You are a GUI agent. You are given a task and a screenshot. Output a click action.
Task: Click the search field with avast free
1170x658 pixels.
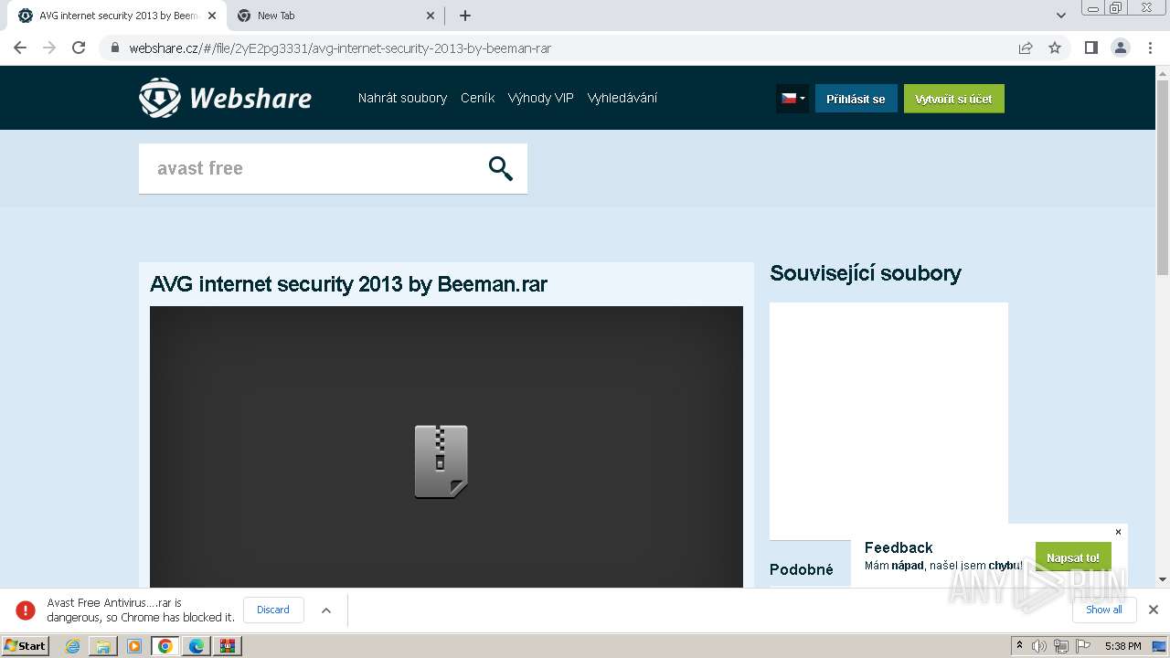(x=333, y=168)
